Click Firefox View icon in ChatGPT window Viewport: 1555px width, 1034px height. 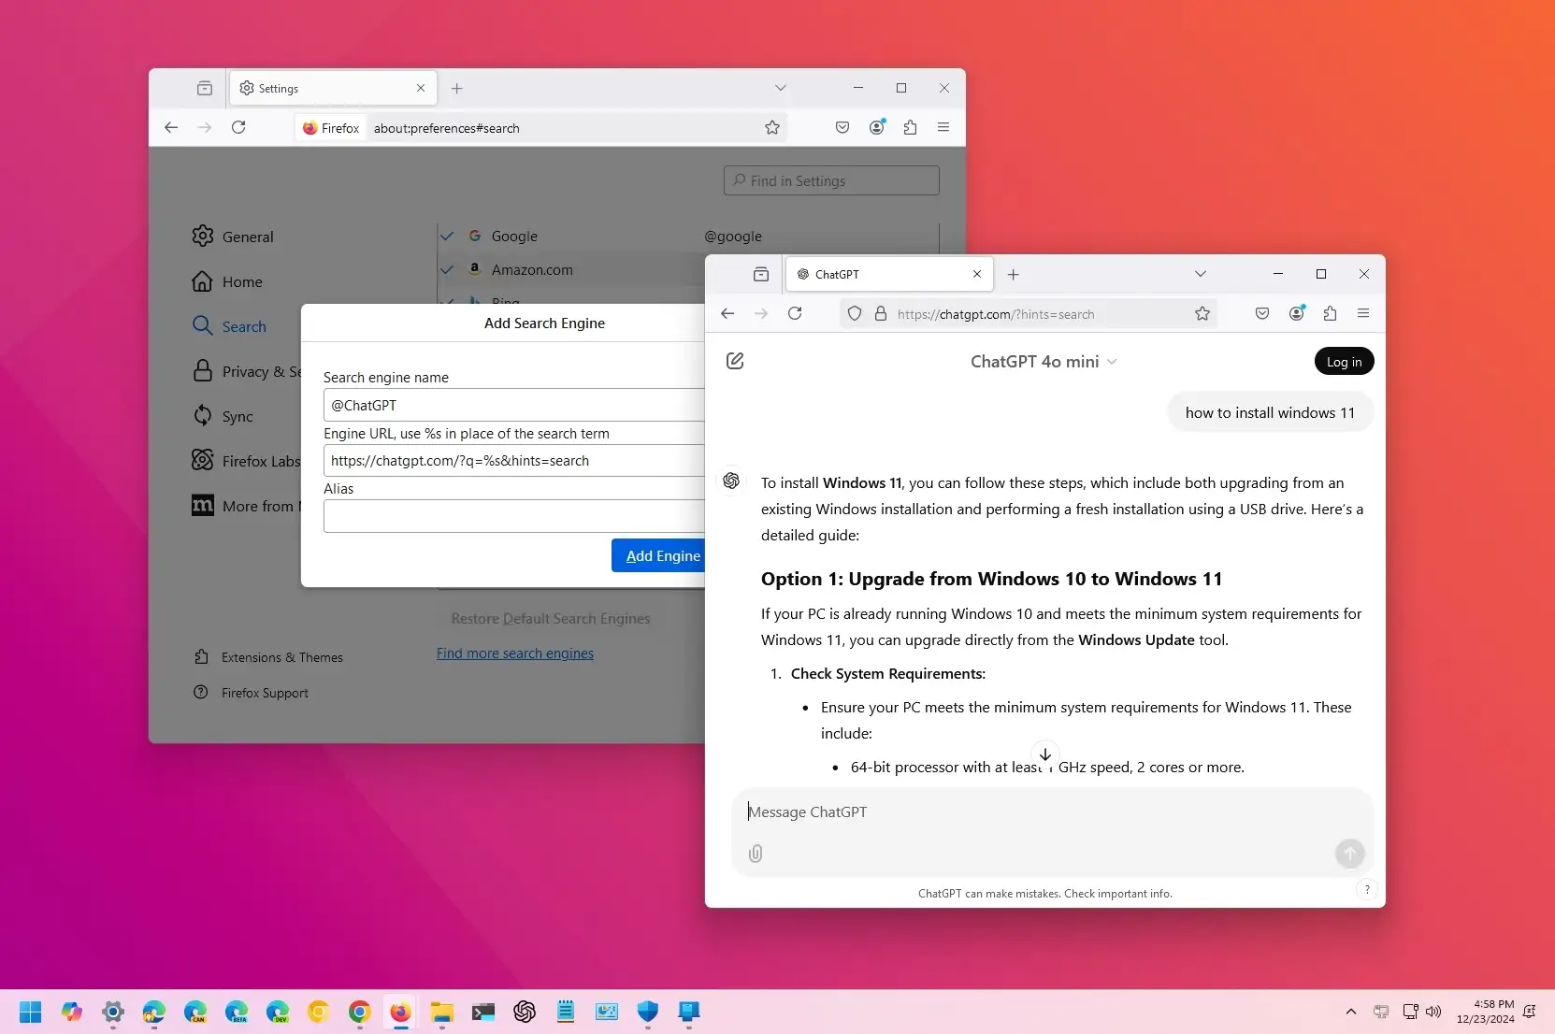761,274
